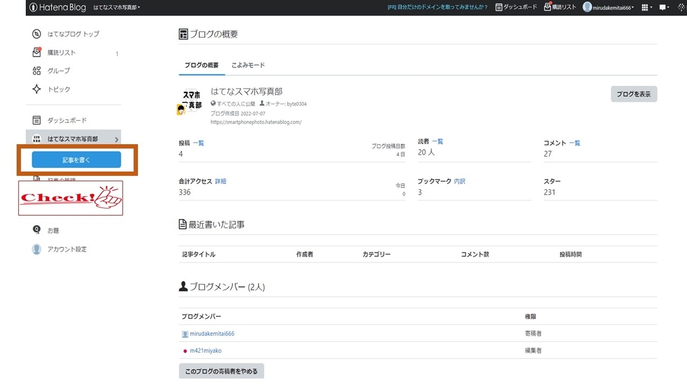The width and height of the screenshot is (687, 386).
Task: Click the 投稿時間 column header
Action: (x=571, y=254)
